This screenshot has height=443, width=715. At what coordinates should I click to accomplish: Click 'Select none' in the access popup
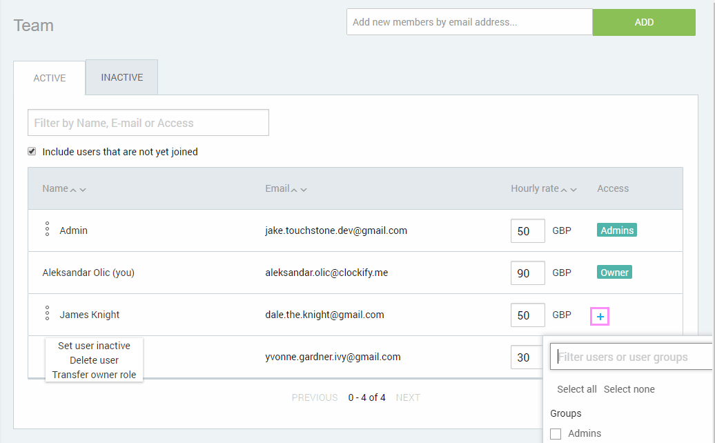(629, 389)
